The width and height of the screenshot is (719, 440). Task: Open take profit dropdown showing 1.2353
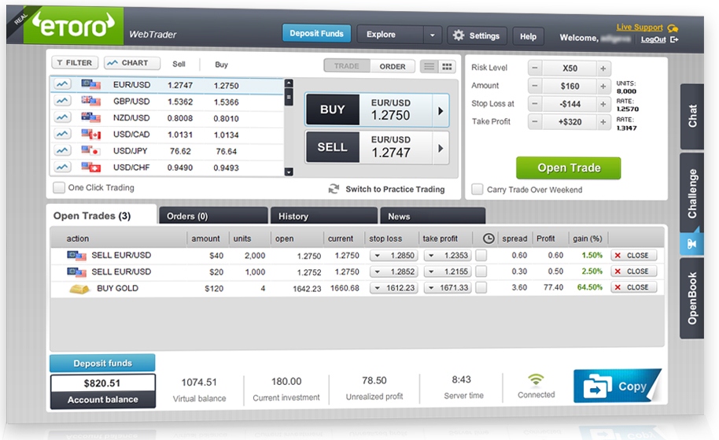tap(448, 256)
